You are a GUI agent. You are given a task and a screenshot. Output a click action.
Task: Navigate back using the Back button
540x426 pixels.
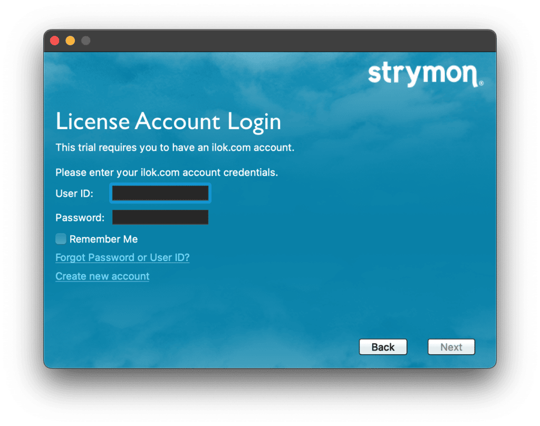pyautogui.click(x=383, y=347)
